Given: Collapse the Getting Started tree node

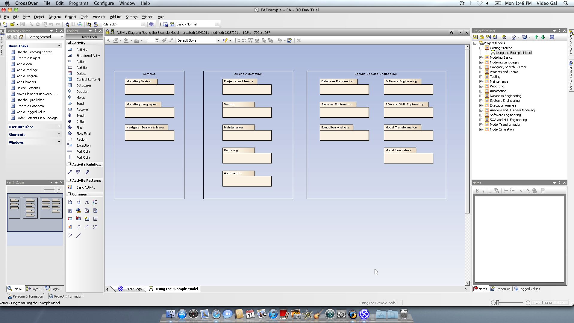Looking at the screenshot, I should tap(481, 48).
